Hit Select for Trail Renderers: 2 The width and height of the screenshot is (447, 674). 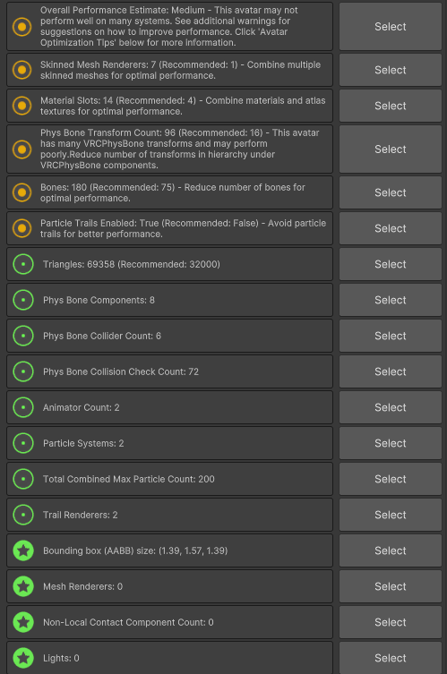point(391,515)
